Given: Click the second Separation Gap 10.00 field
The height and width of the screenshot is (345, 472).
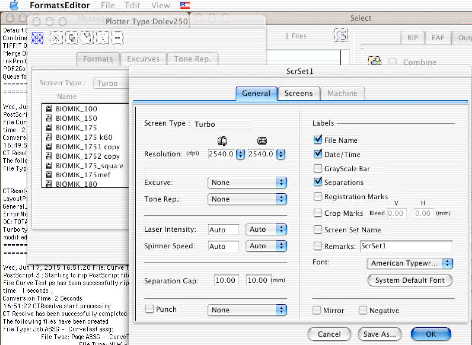Looking at the screenshot, I should [258, 280].
